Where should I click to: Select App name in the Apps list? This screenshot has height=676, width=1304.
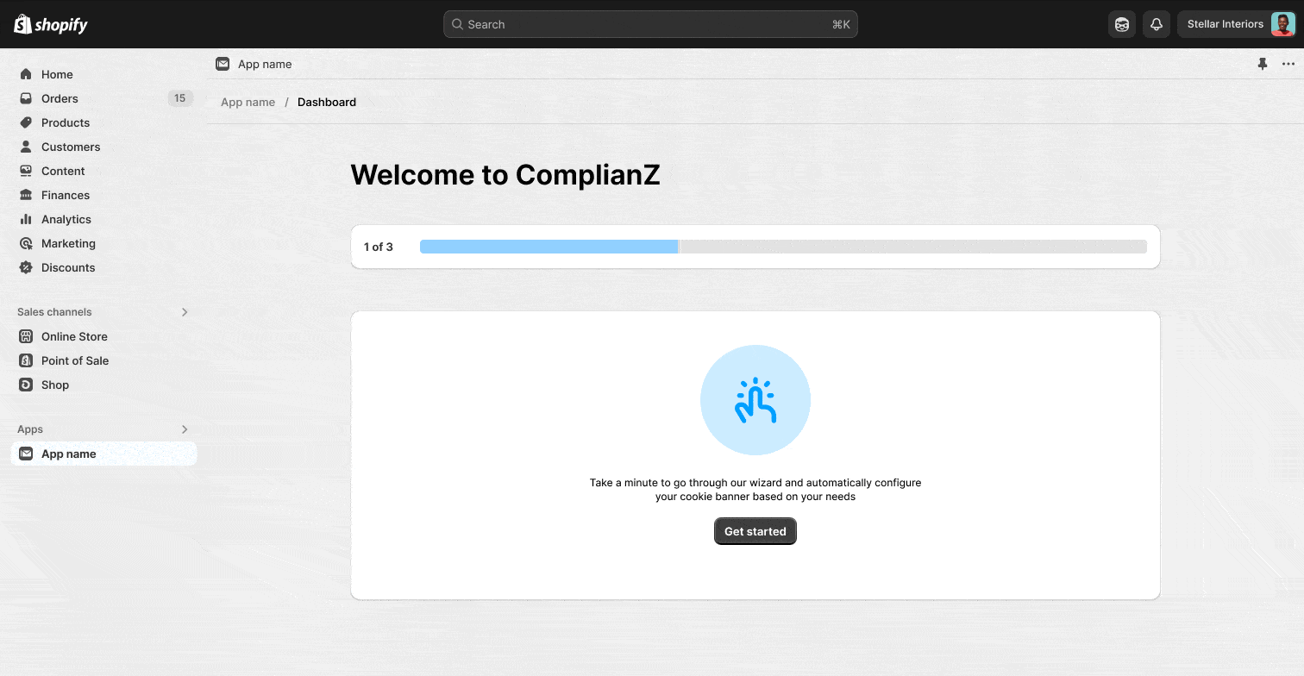(103, 454)
